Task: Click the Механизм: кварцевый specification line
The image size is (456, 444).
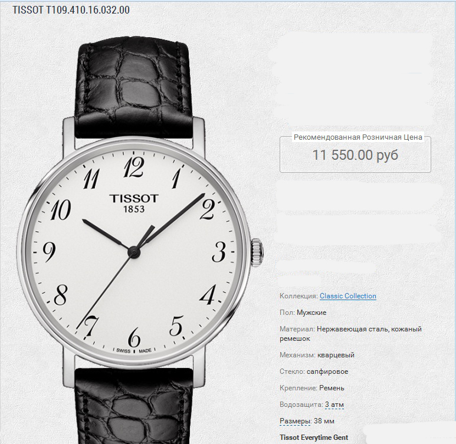Action: 317,355
